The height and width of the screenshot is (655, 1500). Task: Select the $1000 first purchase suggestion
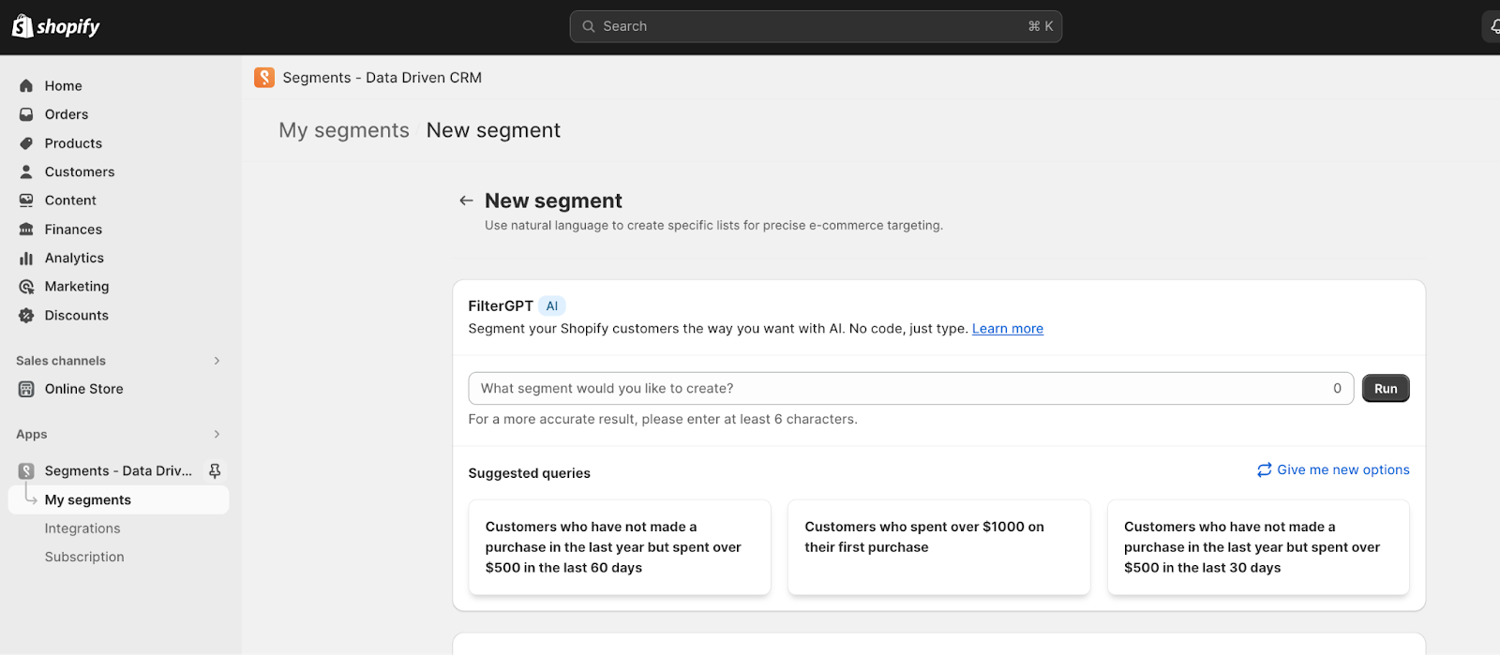pyautogui.click(x=938, y=547)
